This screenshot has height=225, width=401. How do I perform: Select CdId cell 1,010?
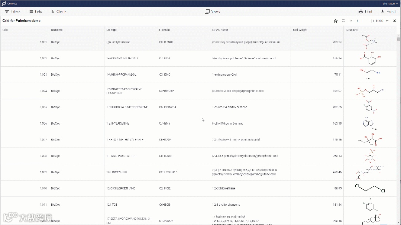43,189
